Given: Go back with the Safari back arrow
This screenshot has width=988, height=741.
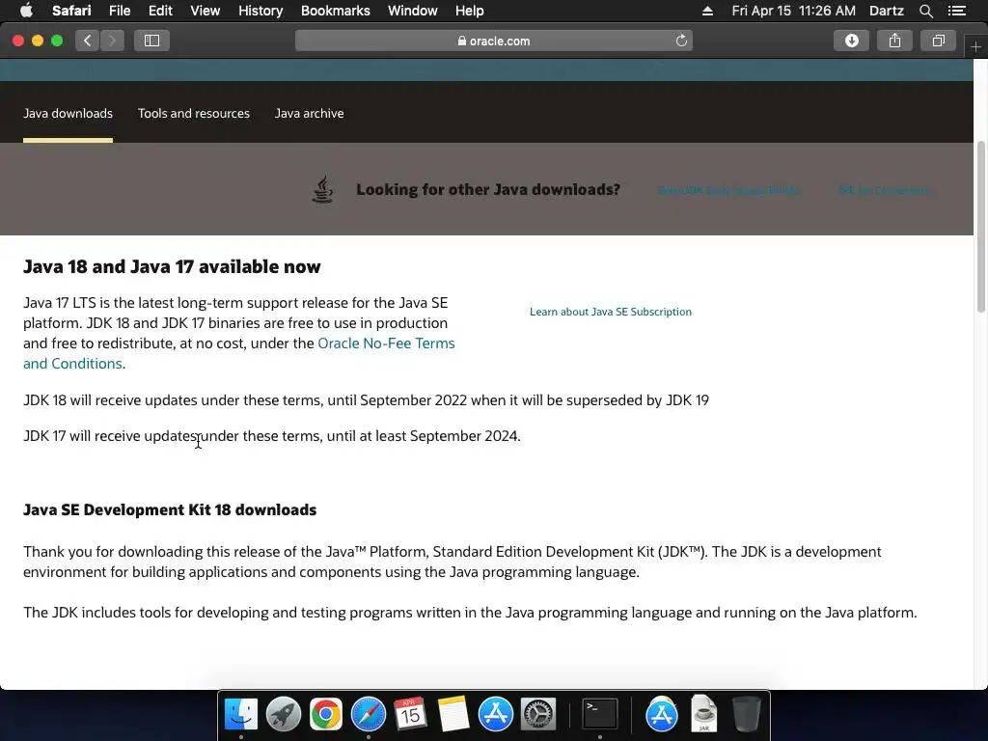Looking at the screenshot, I should (88, 41).
